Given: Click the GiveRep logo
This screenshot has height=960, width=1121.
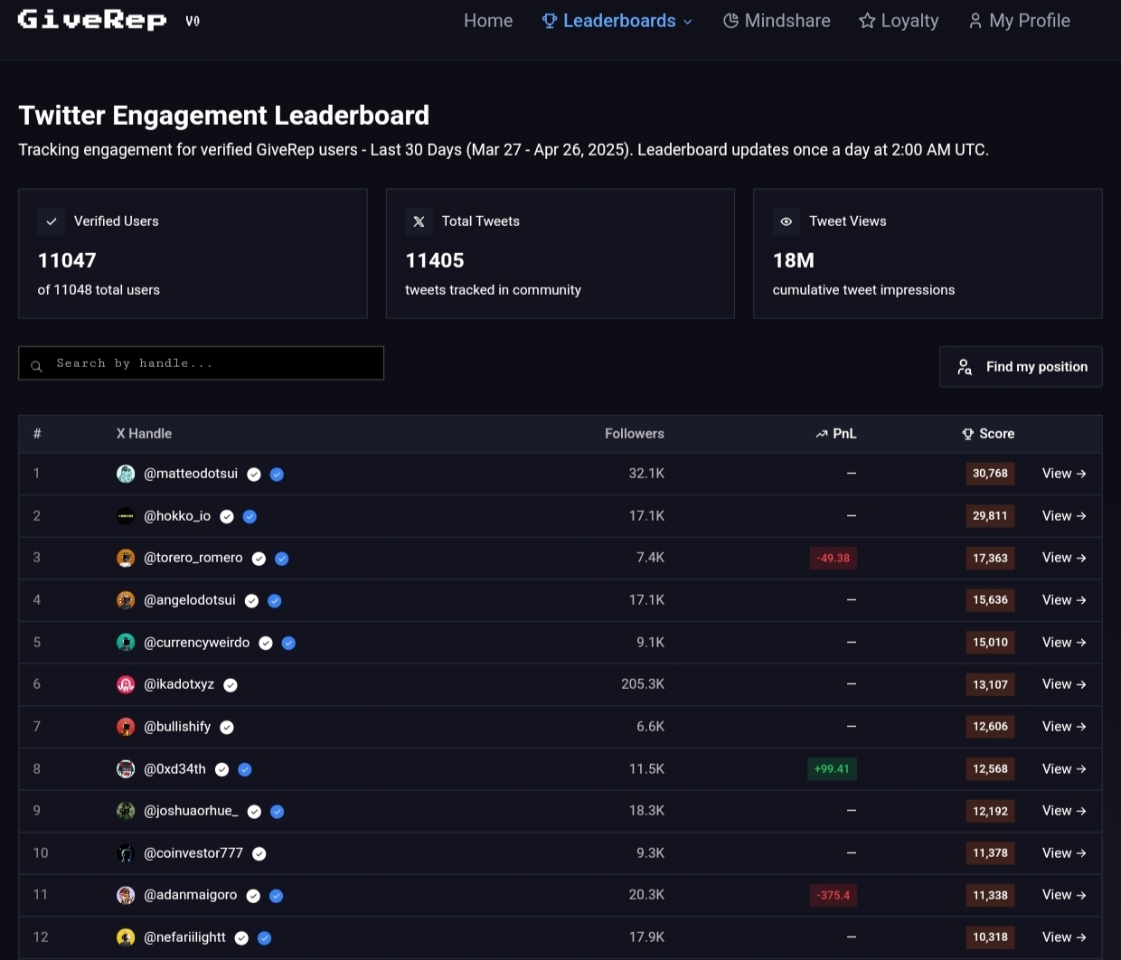Looking at the screenshot, I should pyautogui.click(x=92, y=20).
